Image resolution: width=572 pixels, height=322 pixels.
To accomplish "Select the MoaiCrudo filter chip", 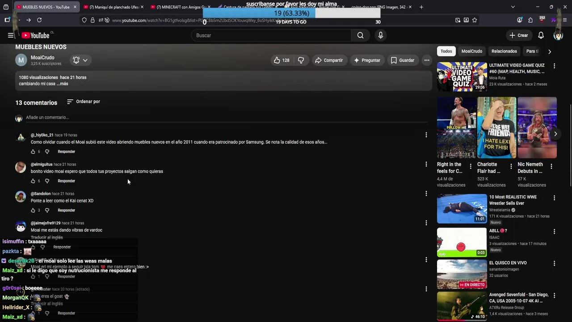I will (472, 51).
